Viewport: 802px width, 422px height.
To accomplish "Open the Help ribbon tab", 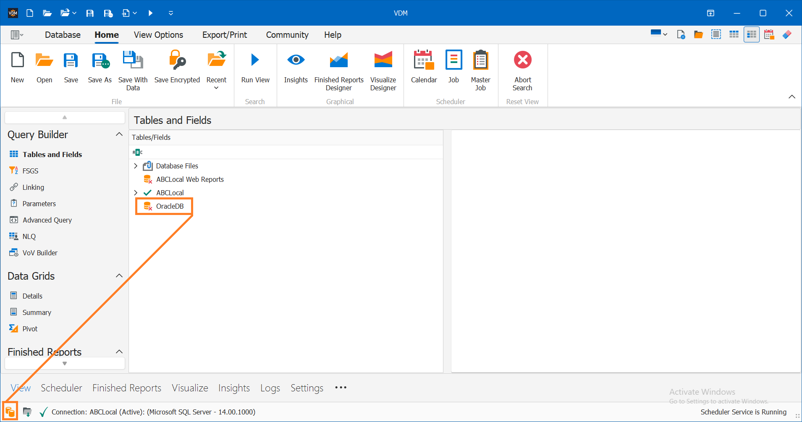I will point(333,35).
